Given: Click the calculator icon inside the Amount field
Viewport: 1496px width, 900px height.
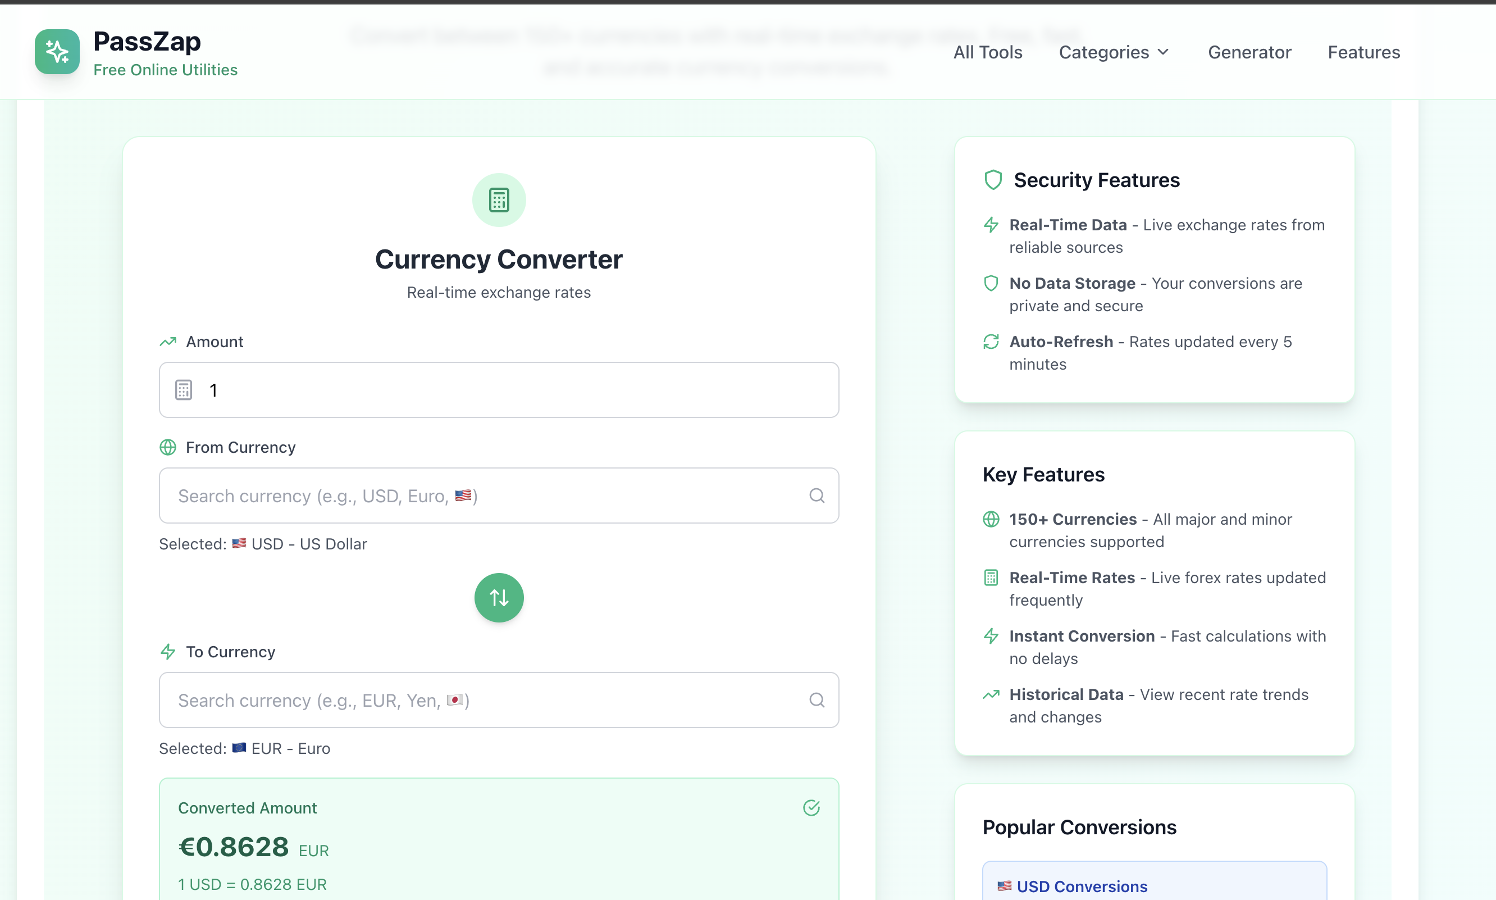Looking at the screenshot, I should pos(183,389).
